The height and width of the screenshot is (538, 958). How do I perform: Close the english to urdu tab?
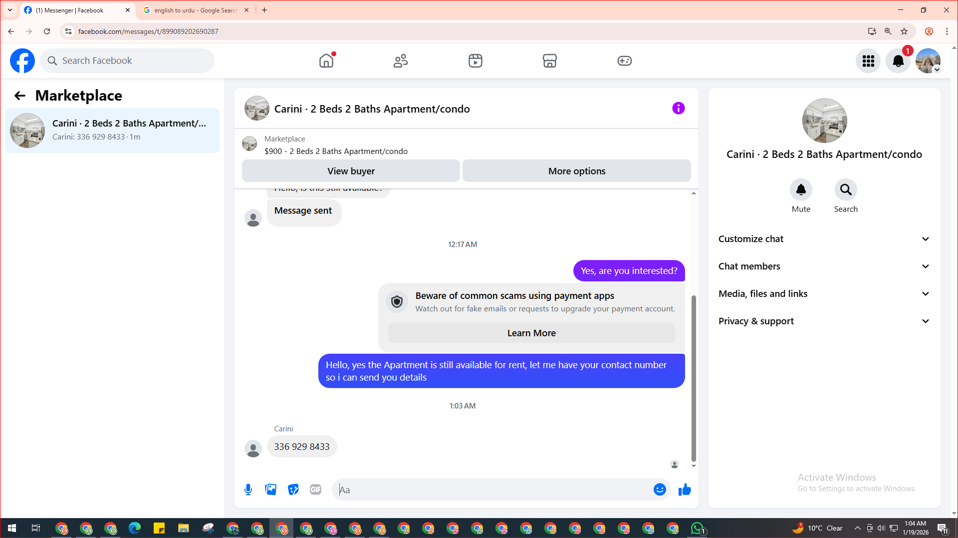pyautogui.click(x=246, y=10)
